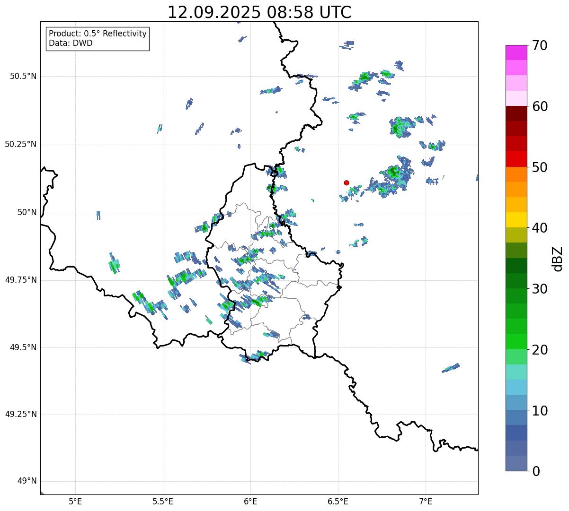Click the plot title 12.09.2025 08:58 UTC

259,12
